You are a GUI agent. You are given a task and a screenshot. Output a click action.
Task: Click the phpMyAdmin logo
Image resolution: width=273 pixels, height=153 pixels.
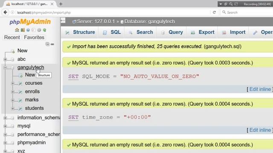(30, 22)
